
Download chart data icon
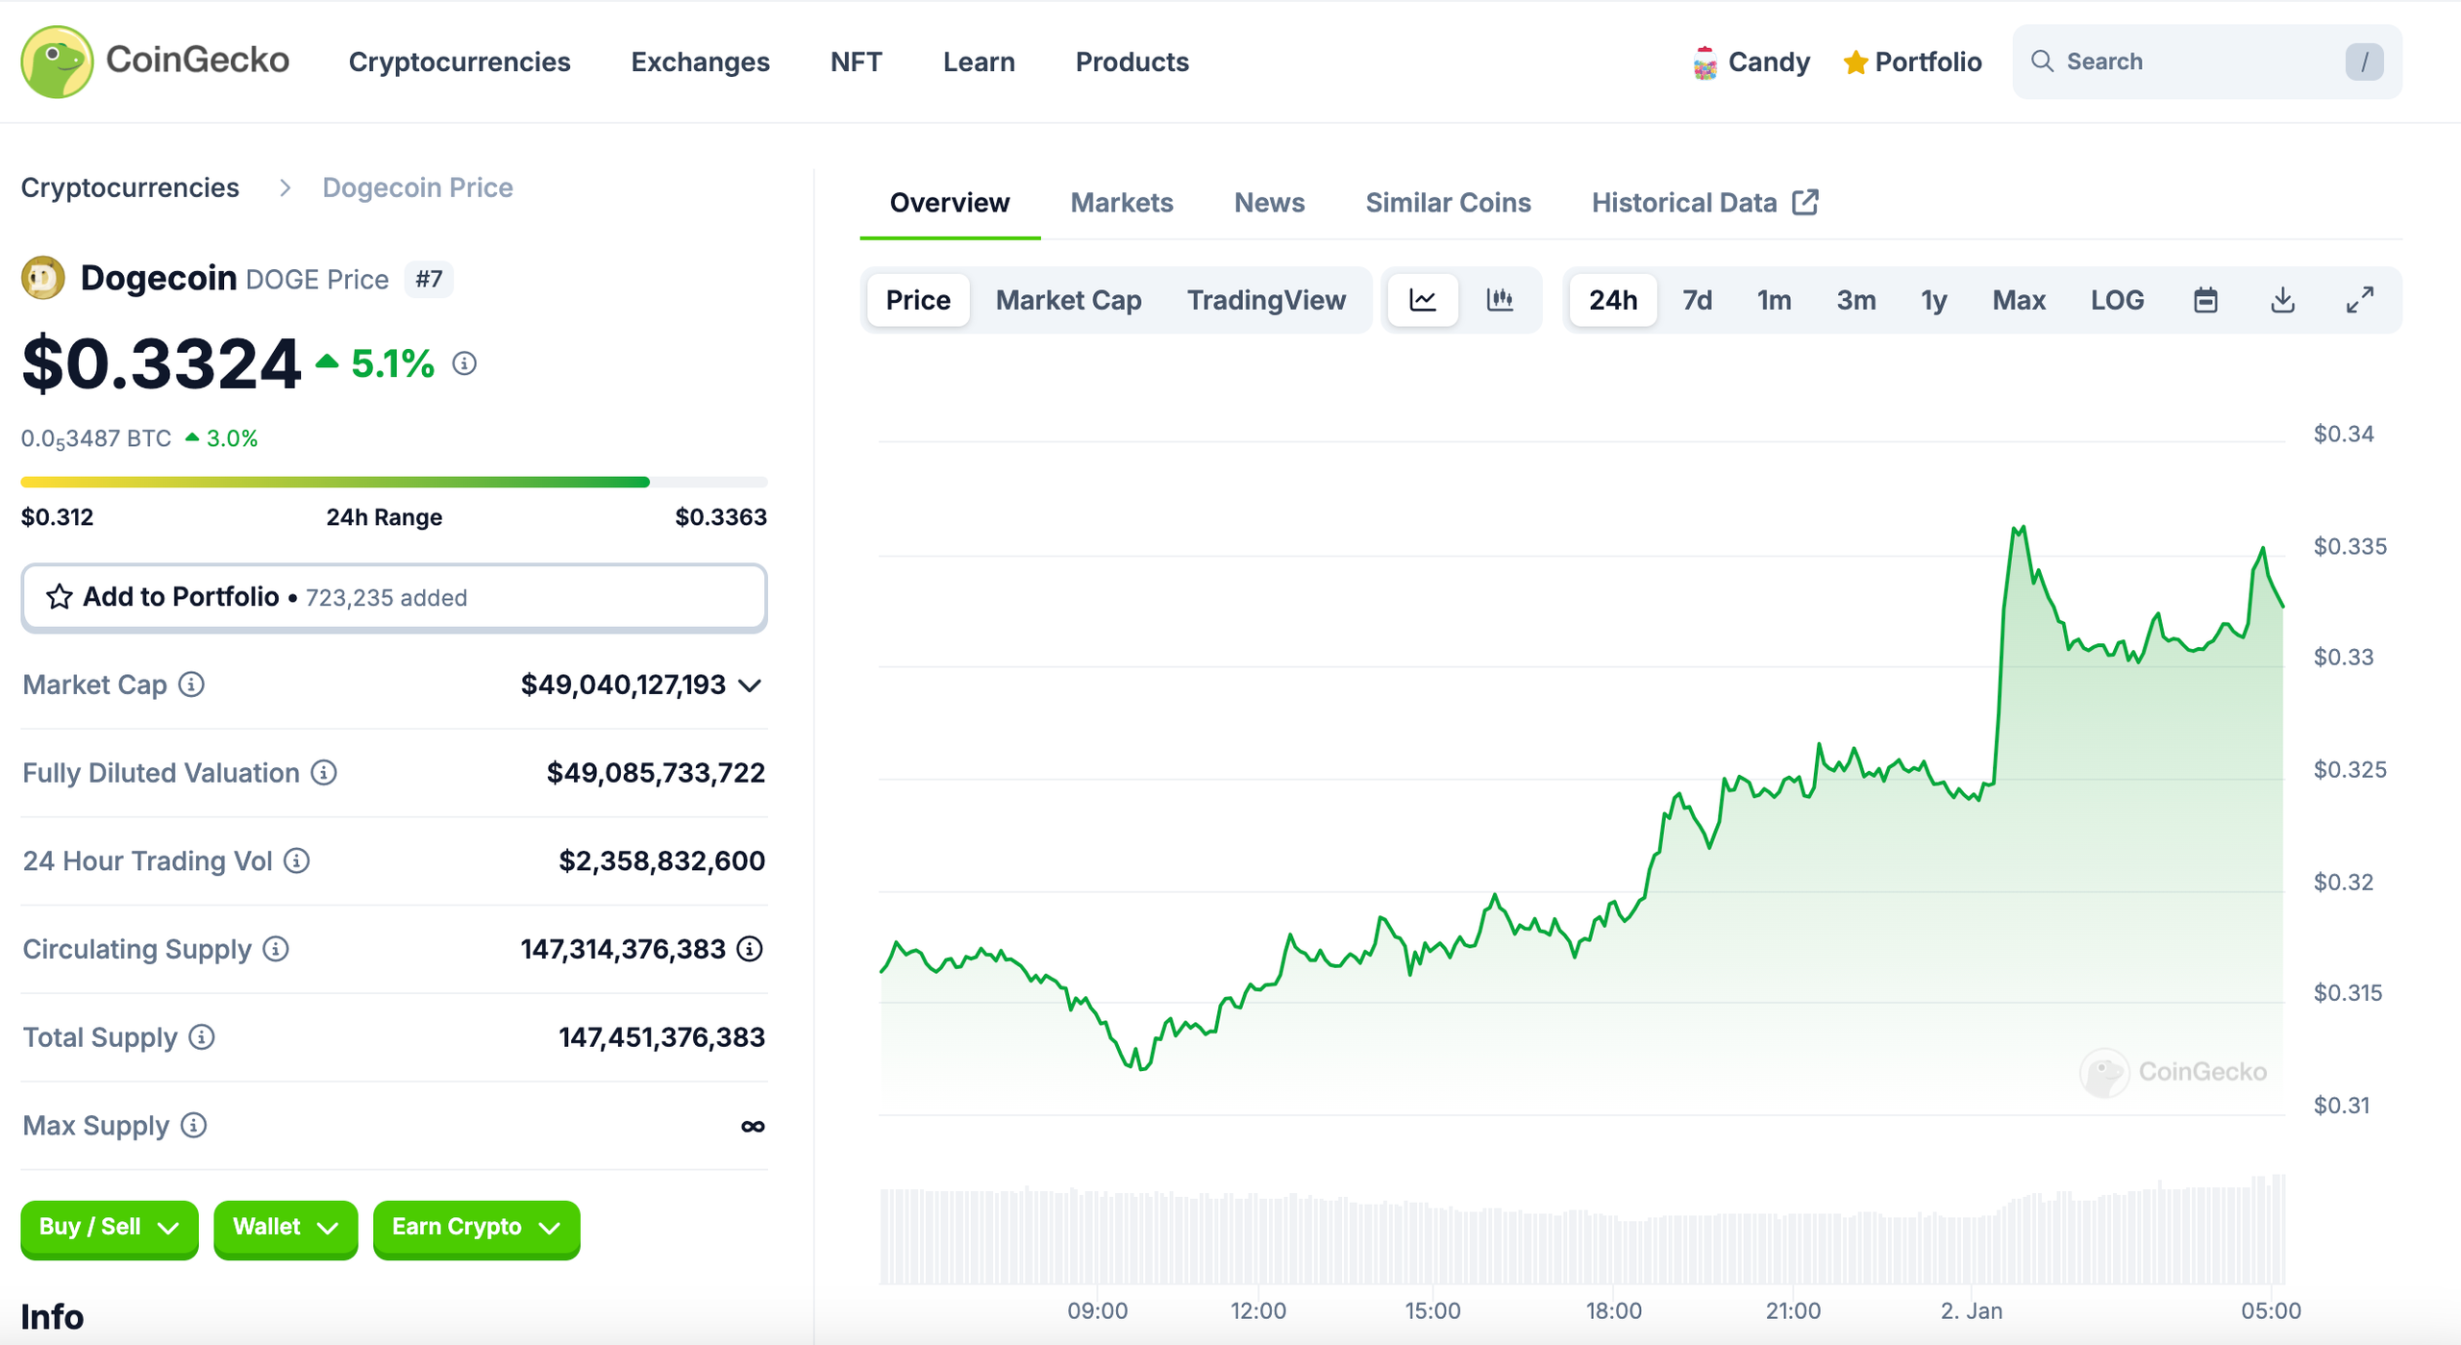2282,300
